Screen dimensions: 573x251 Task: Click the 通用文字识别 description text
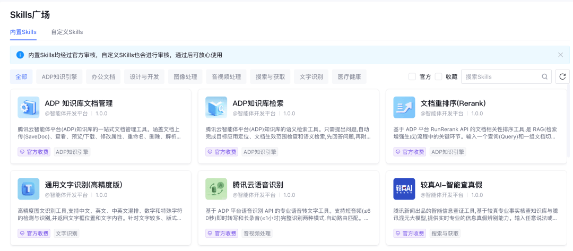[100, 215]
